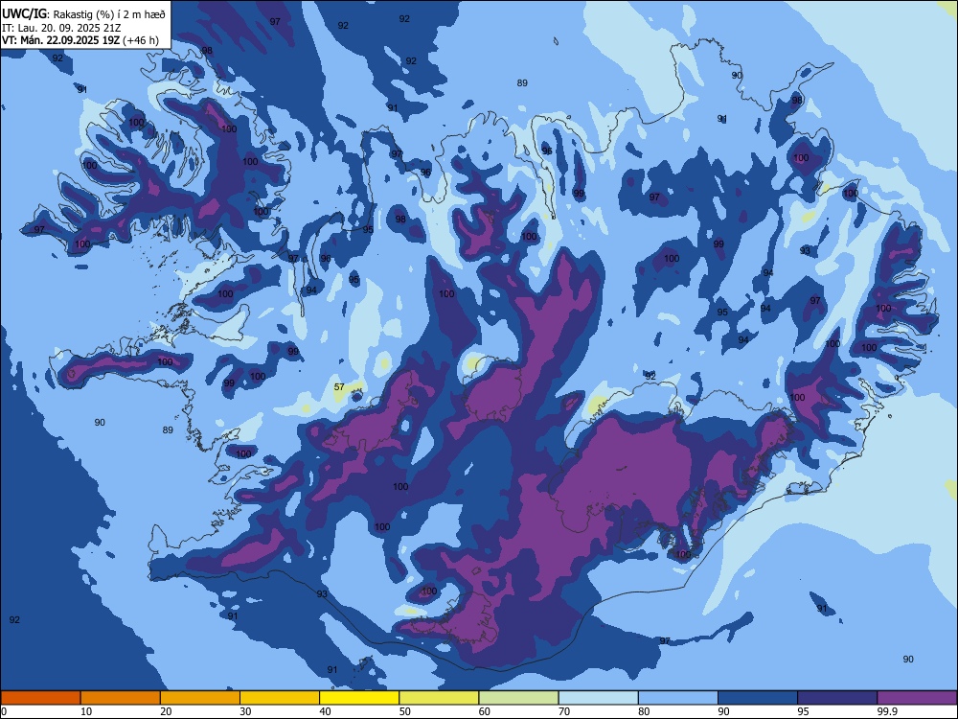958x719 pixels.
Task: Click the 'UWC/IG' source label
Action: (24, 14)
